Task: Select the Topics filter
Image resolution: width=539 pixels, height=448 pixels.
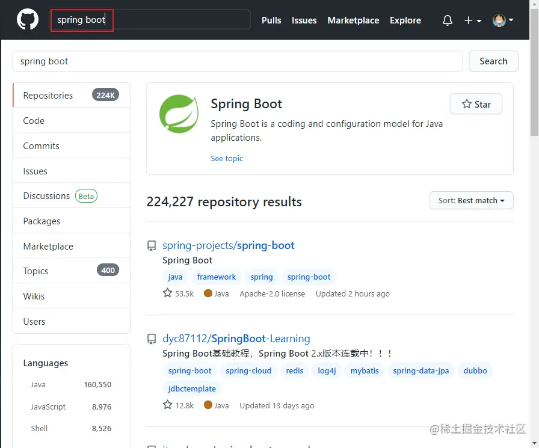Action: pyautogui.click(x=72, y=271)
